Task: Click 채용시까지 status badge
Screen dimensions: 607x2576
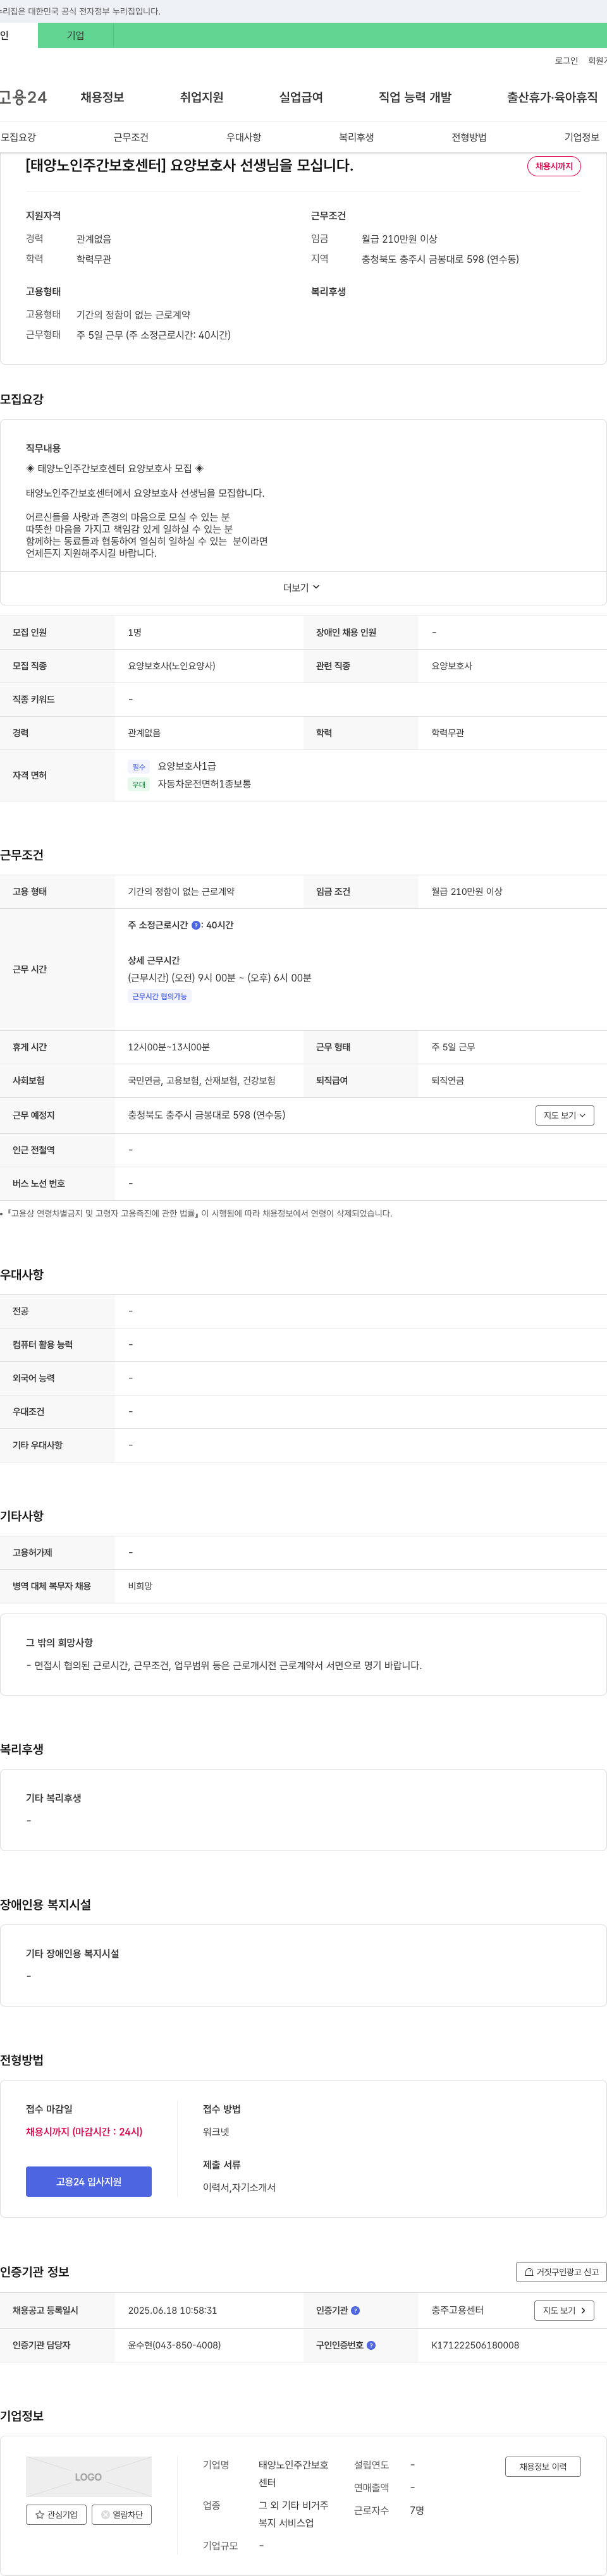Action: coord(554,166)
